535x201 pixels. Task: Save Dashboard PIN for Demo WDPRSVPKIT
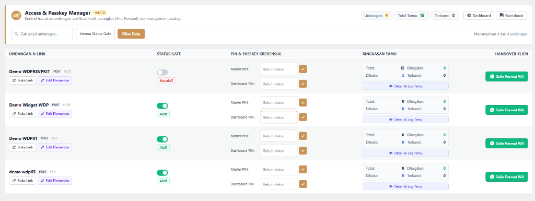pos(303,84)
